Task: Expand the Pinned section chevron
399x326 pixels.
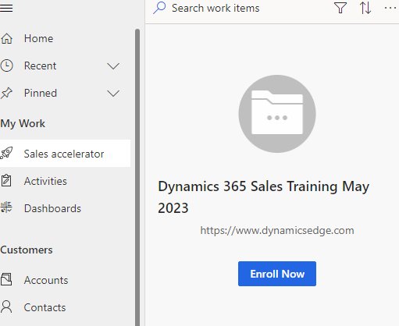Action: pos(113,94)
